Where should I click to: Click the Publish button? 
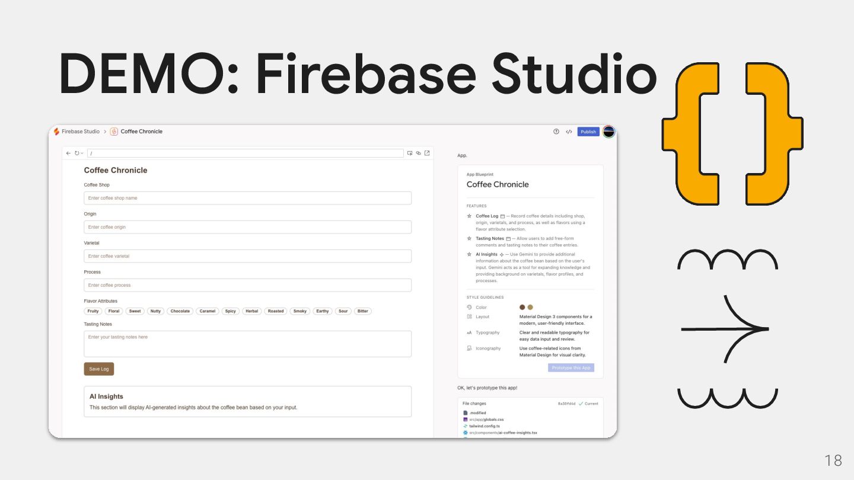[x=588, y=132]
